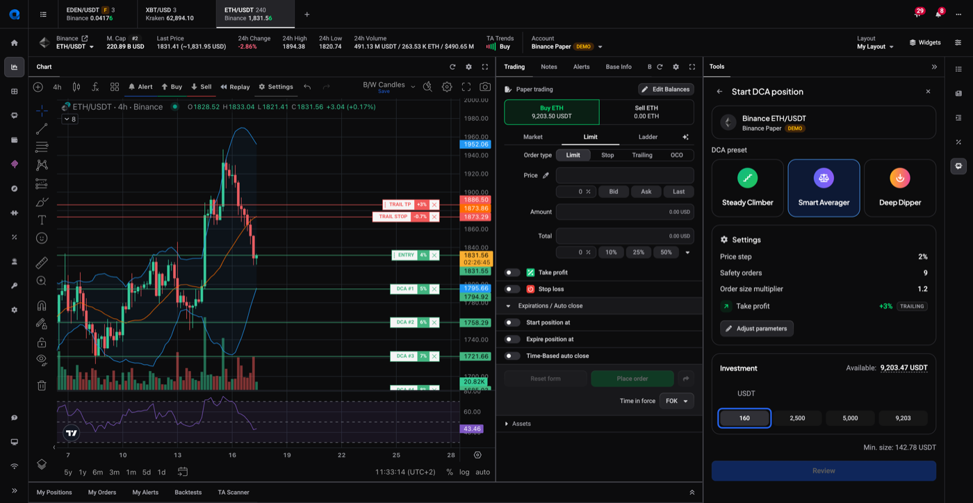Viewport: 973px width, 503px height.
Task: Click into the Amount input field
Action: tap(625, 212)
